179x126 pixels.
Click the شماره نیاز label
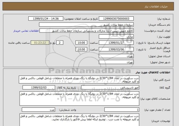point(164,19)
